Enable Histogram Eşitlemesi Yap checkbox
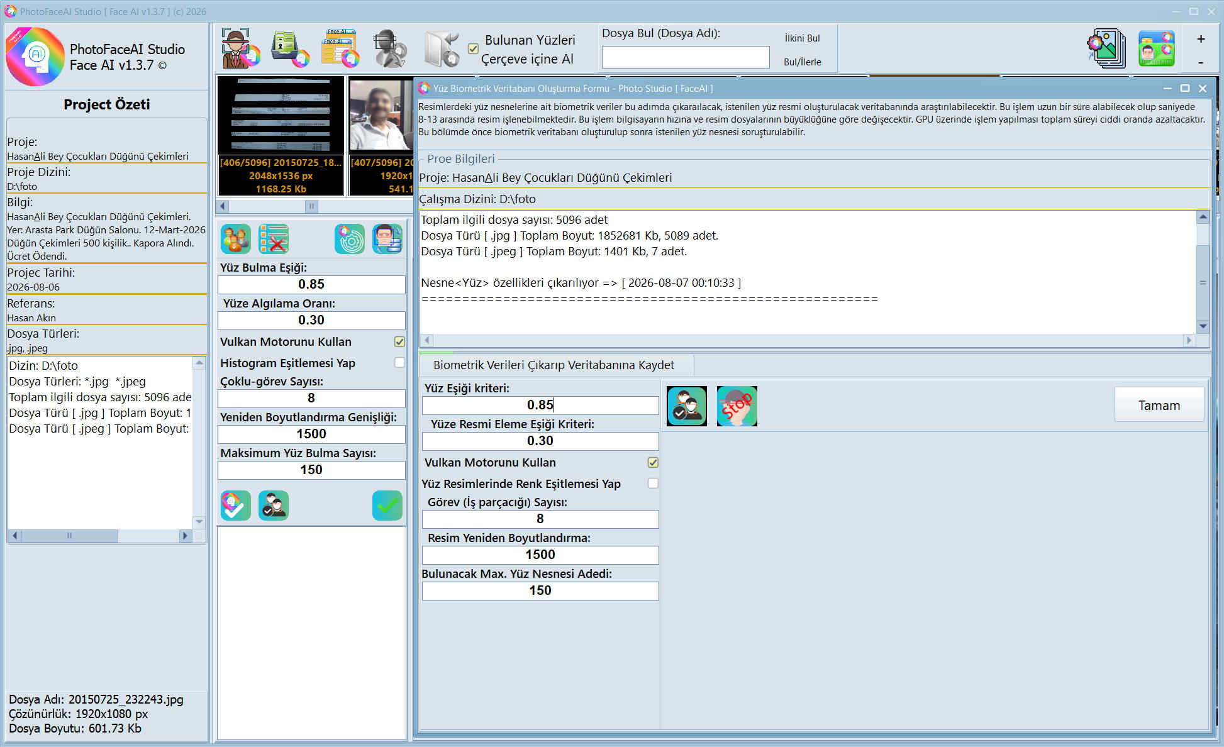1224x747 pixels. click(399, 363)
